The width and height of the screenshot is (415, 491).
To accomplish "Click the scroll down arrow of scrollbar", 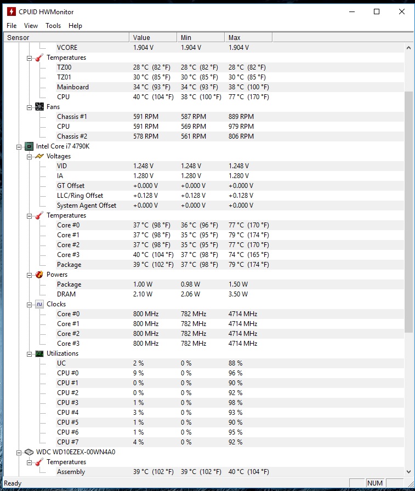I will (408, 471).
